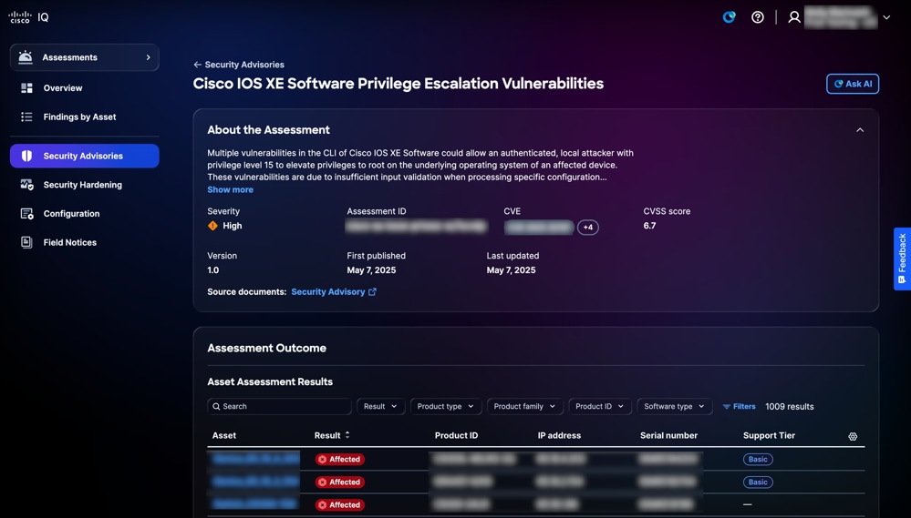Open the Assessments navigation selector
This screenshot has width=911, height=518.
pyautogui.click(x=84, y=57)
